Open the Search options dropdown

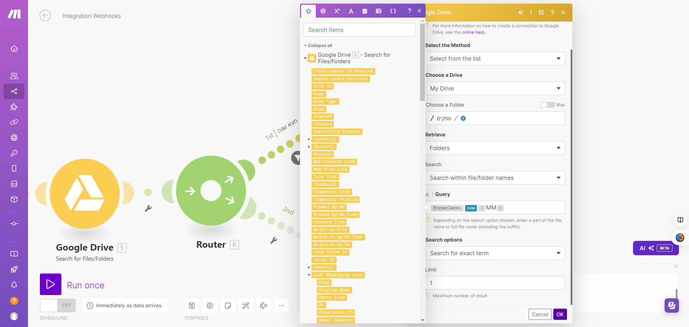pos(495,253)
